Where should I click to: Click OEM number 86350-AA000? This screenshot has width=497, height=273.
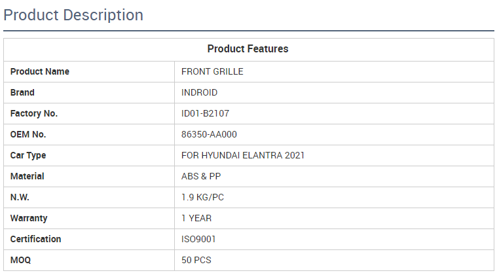click(209, 134)
